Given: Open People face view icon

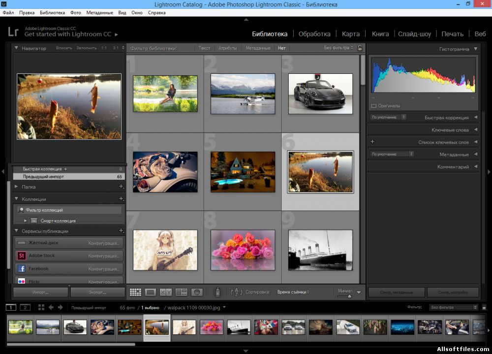Looking at the screenshot, I should click(x=197, y=292).
